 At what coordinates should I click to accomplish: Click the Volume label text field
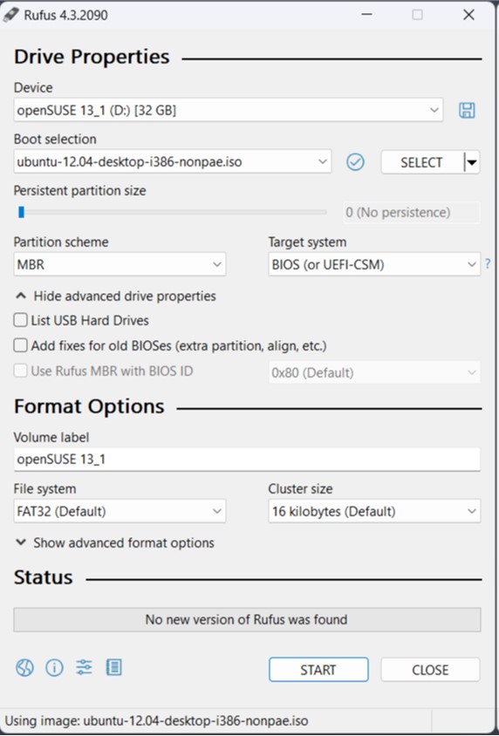(x=247, y=459)
